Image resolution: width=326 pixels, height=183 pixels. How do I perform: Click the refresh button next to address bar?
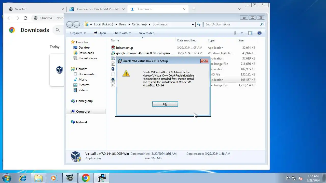199,24
